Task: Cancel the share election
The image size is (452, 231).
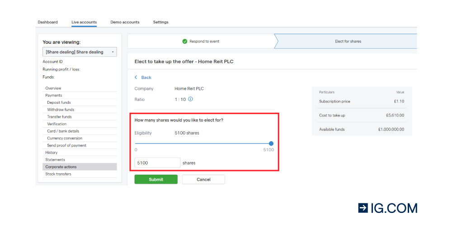Action: [x=203, y=180]
